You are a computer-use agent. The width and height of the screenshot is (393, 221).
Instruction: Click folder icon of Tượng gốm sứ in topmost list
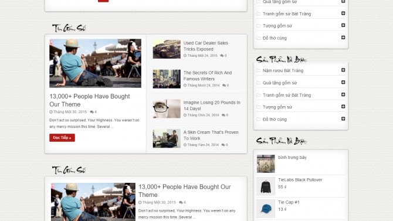pos(259,26)
